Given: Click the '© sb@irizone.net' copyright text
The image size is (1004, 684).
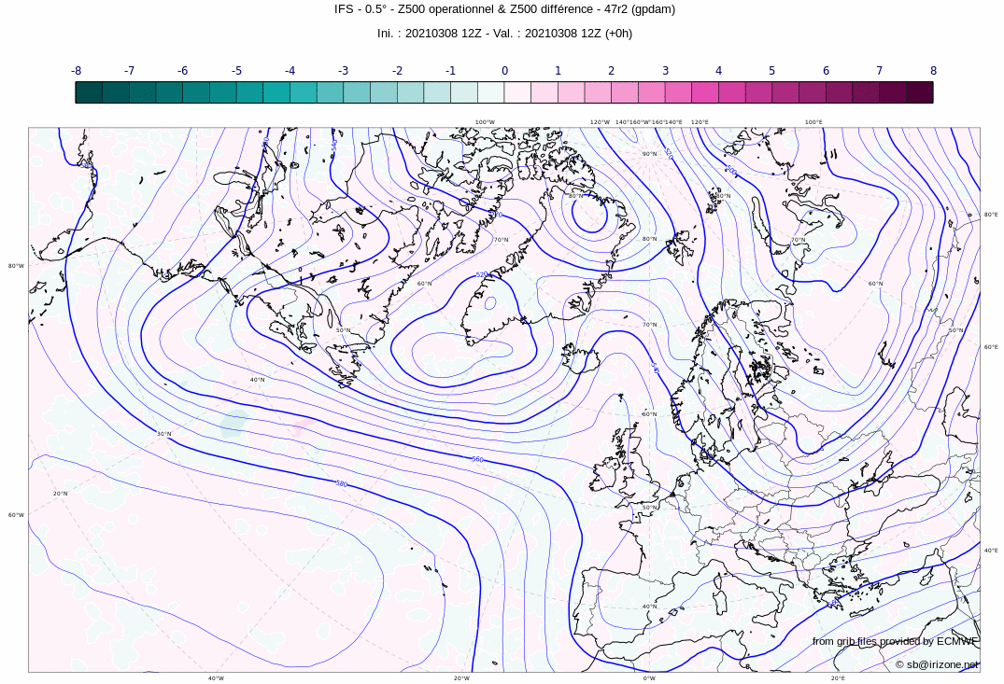Looking at the screenshot, I should click(x=937, y=664).
